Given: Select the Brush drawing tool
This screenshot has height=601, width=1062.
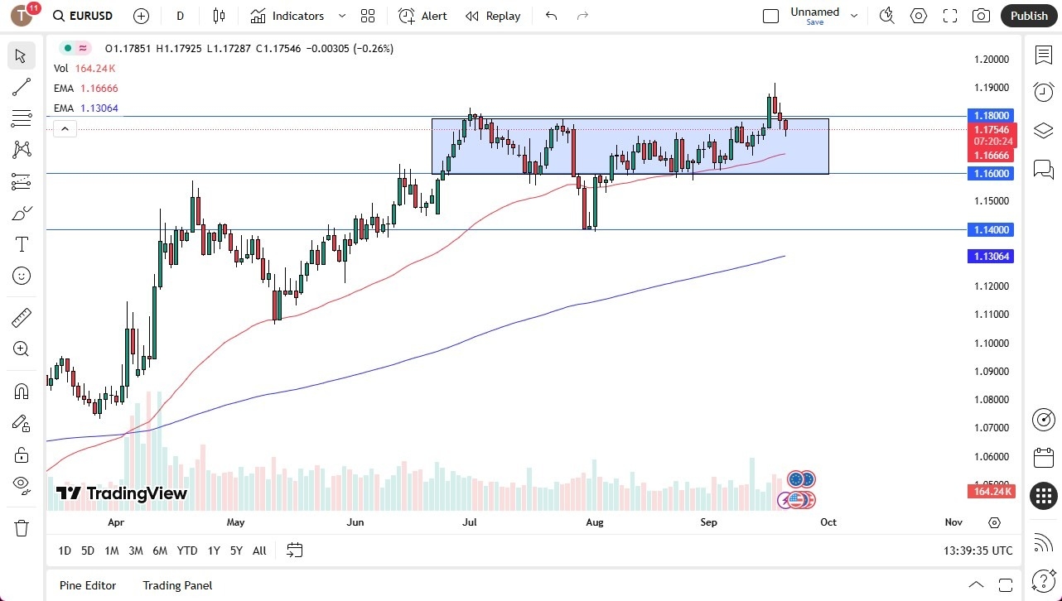Looking at the screenshot, I should tap(22, 213).
